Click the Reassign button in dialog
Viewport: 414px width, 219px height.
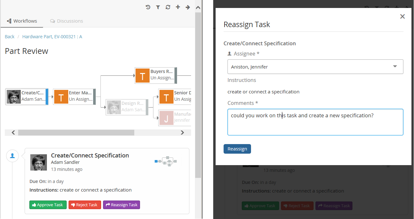click(x=237, y=149)
